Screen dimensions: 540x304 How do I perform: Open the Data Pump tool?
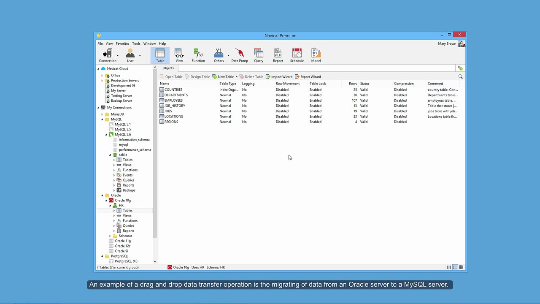pyautogui.click(x=240, y=55)
